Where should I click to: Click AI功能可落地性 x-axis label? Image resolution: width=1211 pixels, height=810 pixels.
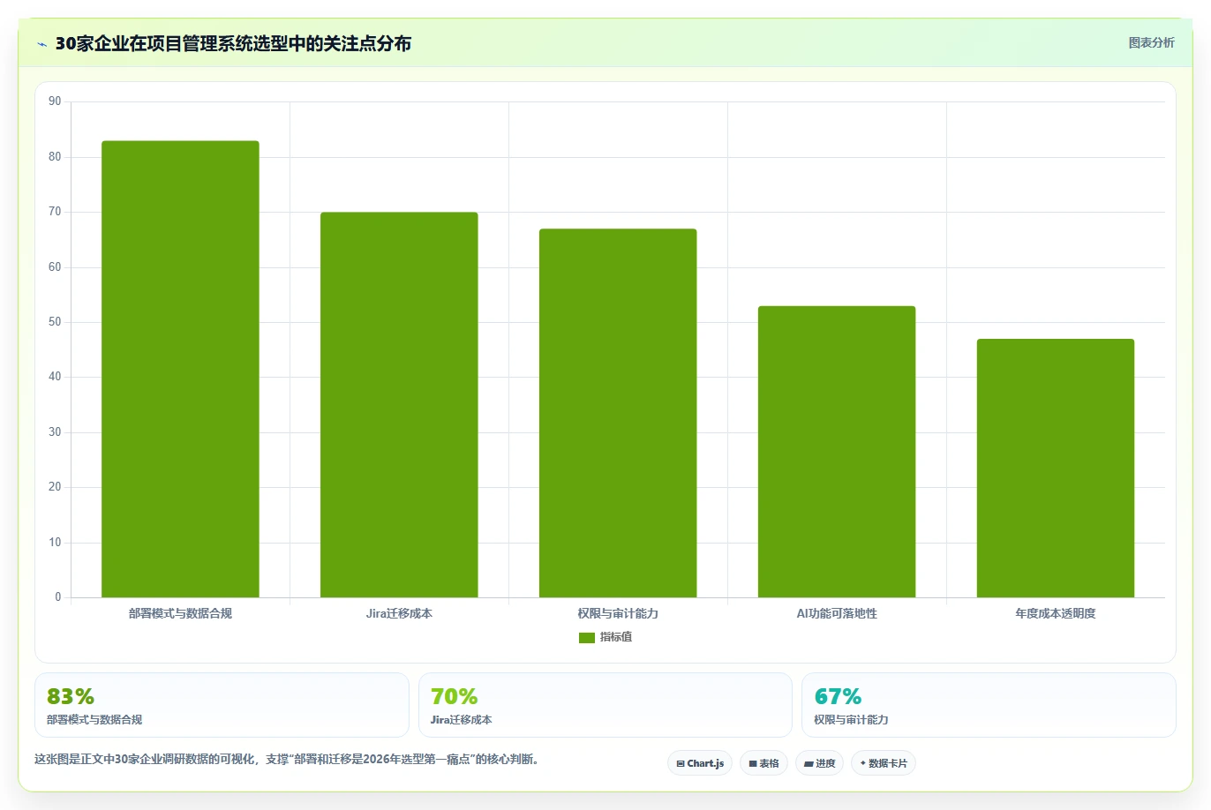point(837,613)
